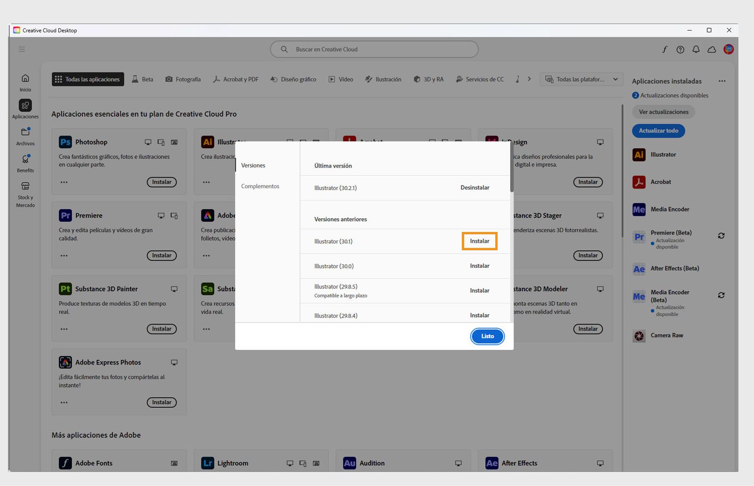Open the help question mark icon
The height and width of the screenshot is (486, 754).
coord(680,49)
